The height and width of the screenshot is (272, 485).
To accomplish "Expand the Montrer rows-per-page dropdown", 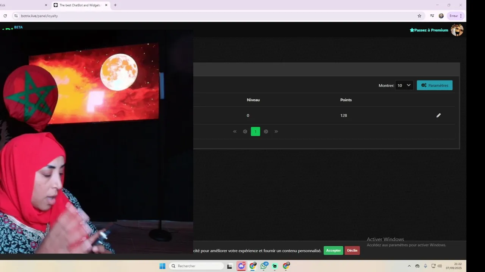I will 404,85.
